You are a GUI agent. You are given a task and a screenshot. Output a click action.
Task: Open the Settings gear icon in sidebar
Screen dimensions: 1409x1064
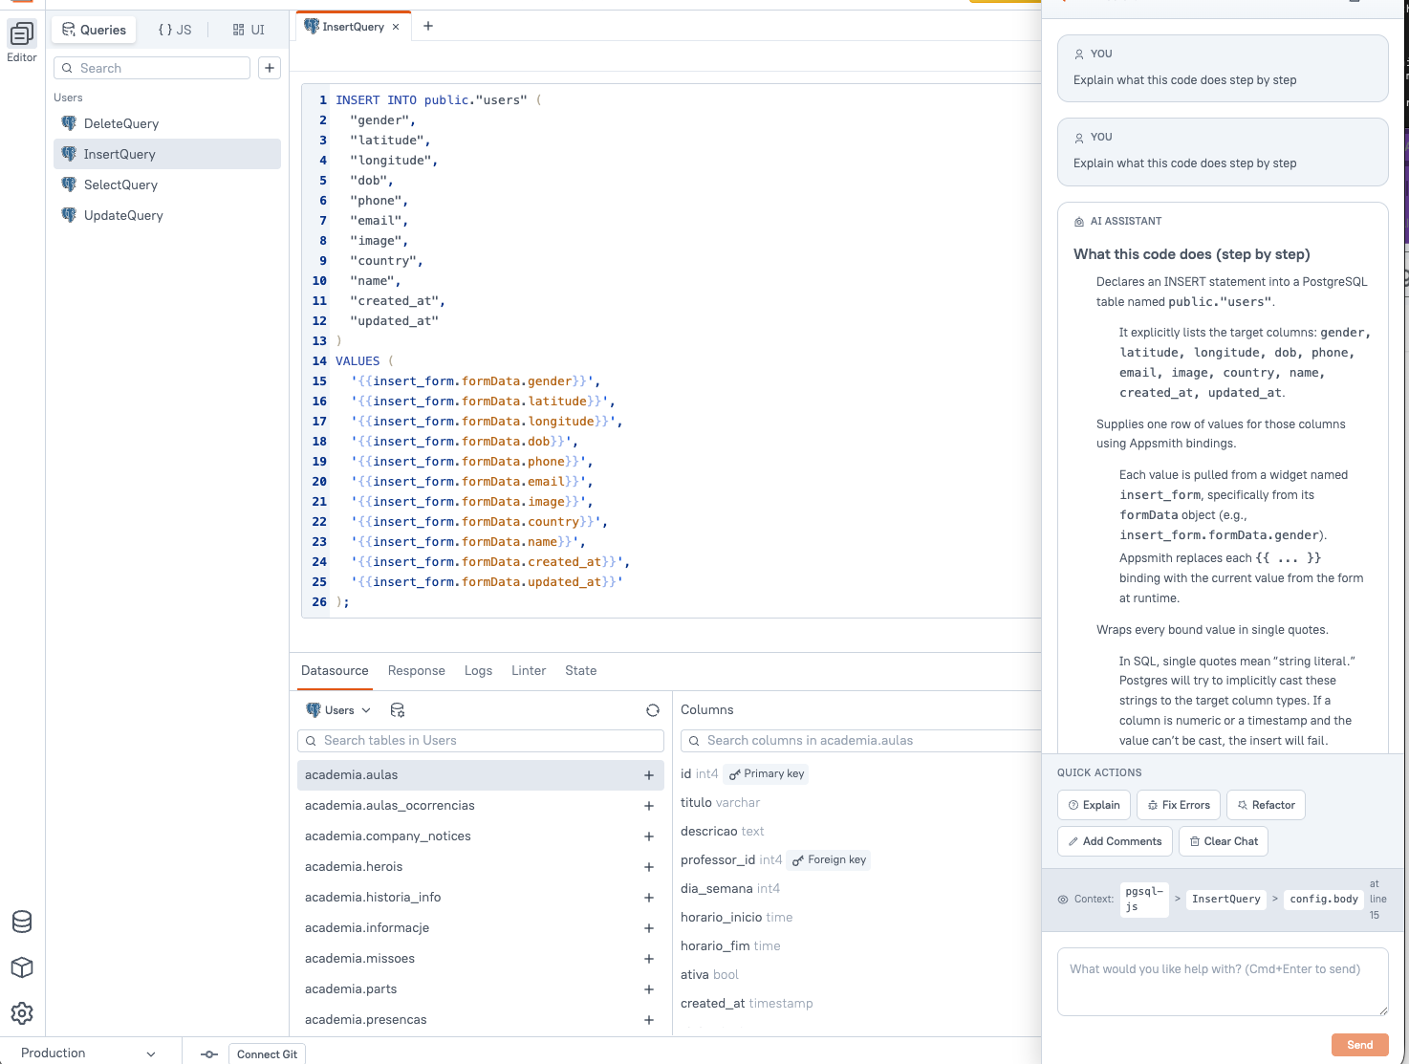point(22,1013)
